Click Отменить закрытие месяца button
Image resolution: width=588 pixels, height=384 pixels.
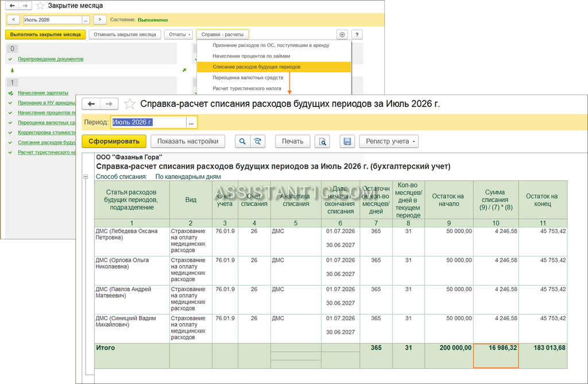[x=125, y=34]
